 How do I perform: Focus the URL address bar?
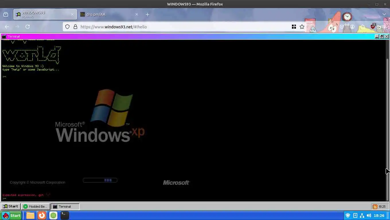point(184,27)
